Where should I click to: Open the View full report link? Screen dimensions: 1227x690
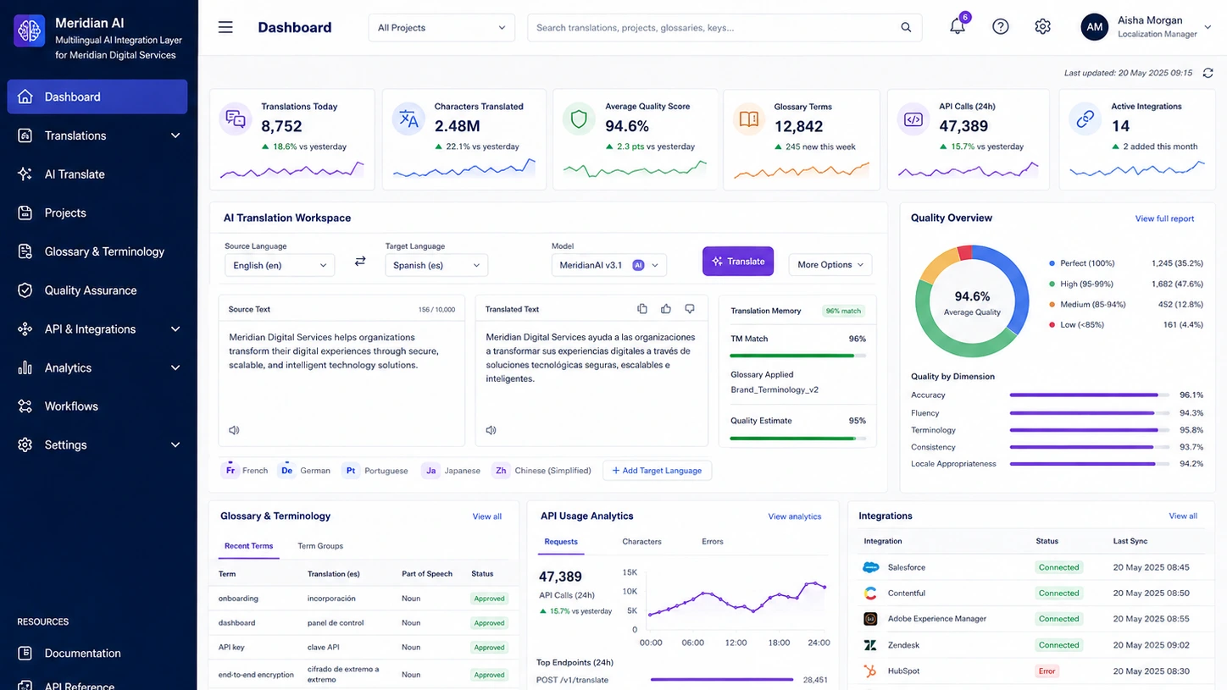1164,218
